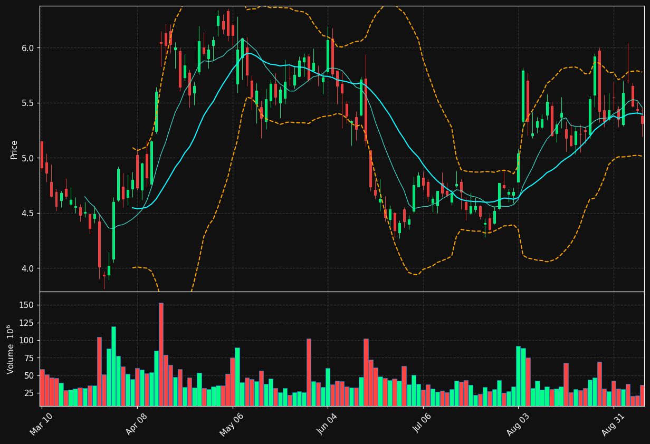650x444 pixels.
Task: Select the 4.5 price tick label
Action: (x=28, y=213)
